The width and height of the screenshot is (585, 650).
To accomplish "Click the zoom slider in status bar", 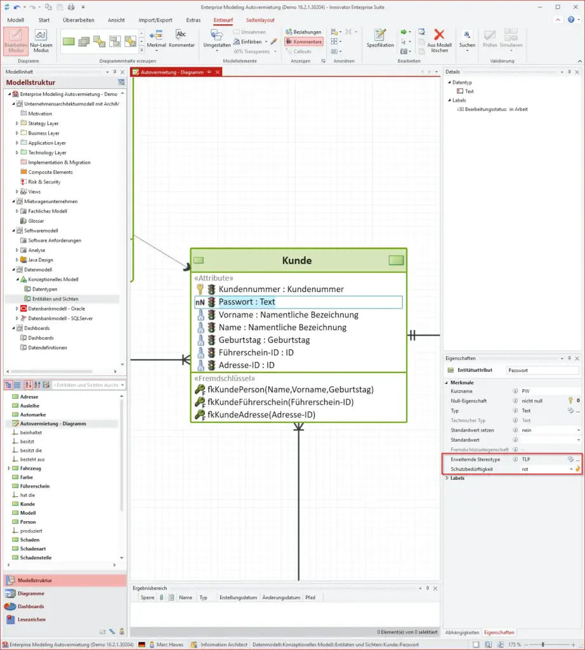I will click(542, 645).
